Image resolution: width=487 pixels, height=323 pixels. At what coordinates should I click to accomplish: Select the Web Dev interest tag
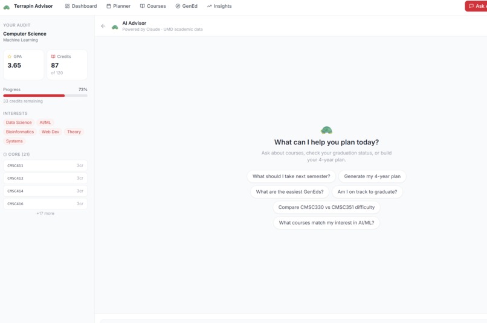[x=50, y=132]
